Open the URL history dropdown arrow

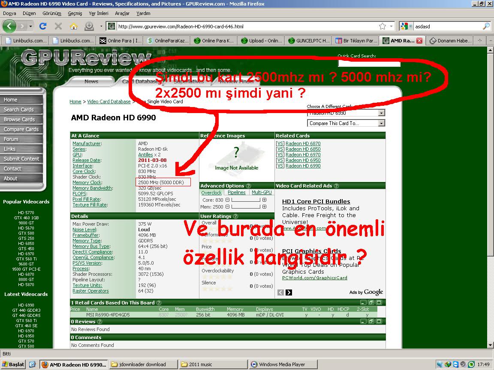click(391, 27)
